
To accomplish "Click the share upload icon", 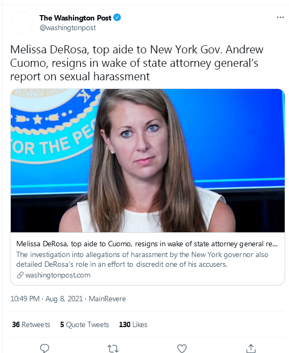I will click(x=251, y=348).
